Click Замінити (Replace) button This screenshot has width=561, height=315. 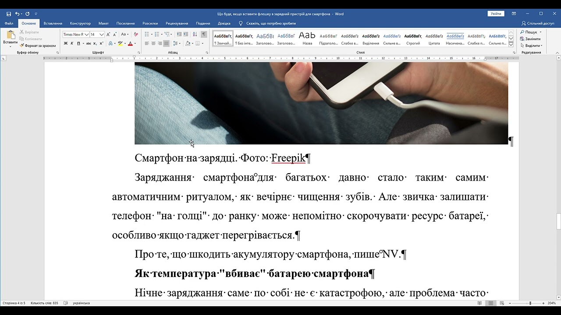[530, 39]
